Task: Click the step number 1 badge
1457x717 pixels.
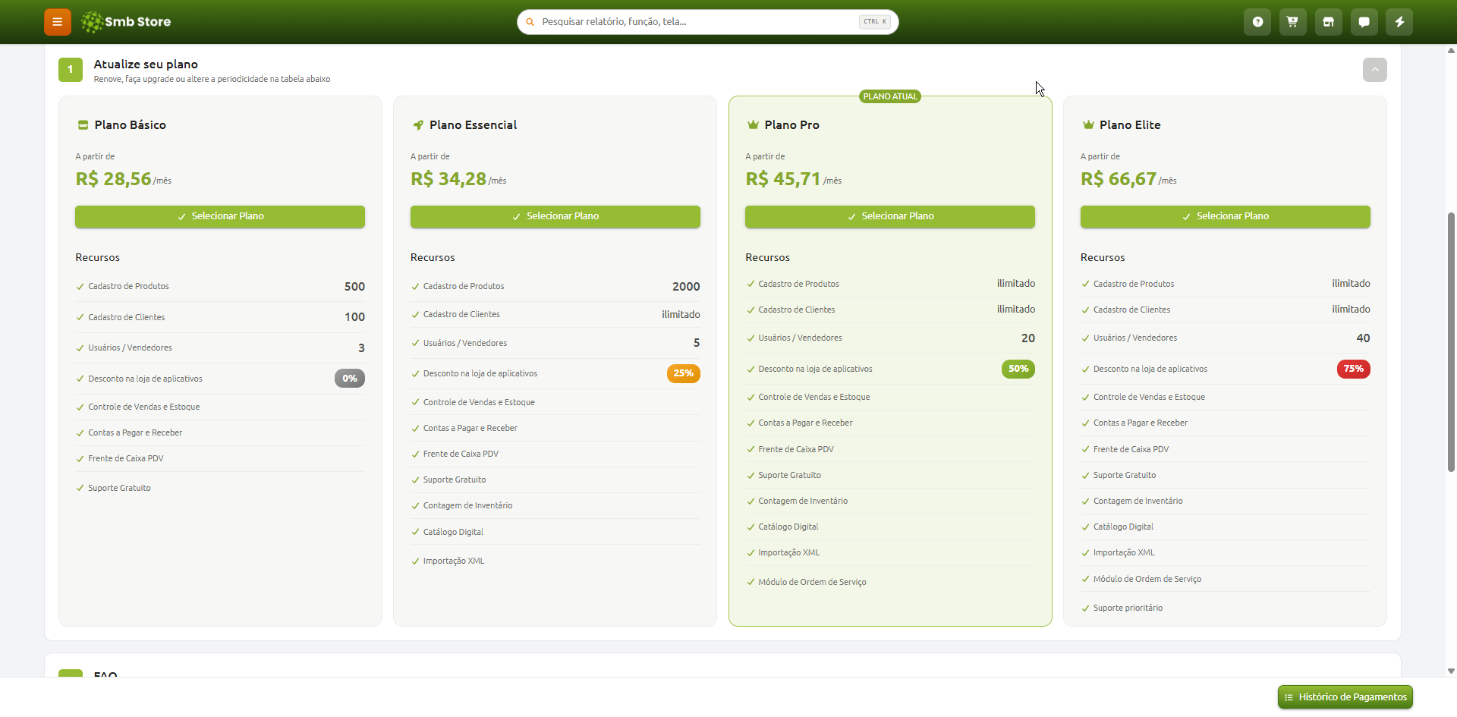Action: coord(71,70)
